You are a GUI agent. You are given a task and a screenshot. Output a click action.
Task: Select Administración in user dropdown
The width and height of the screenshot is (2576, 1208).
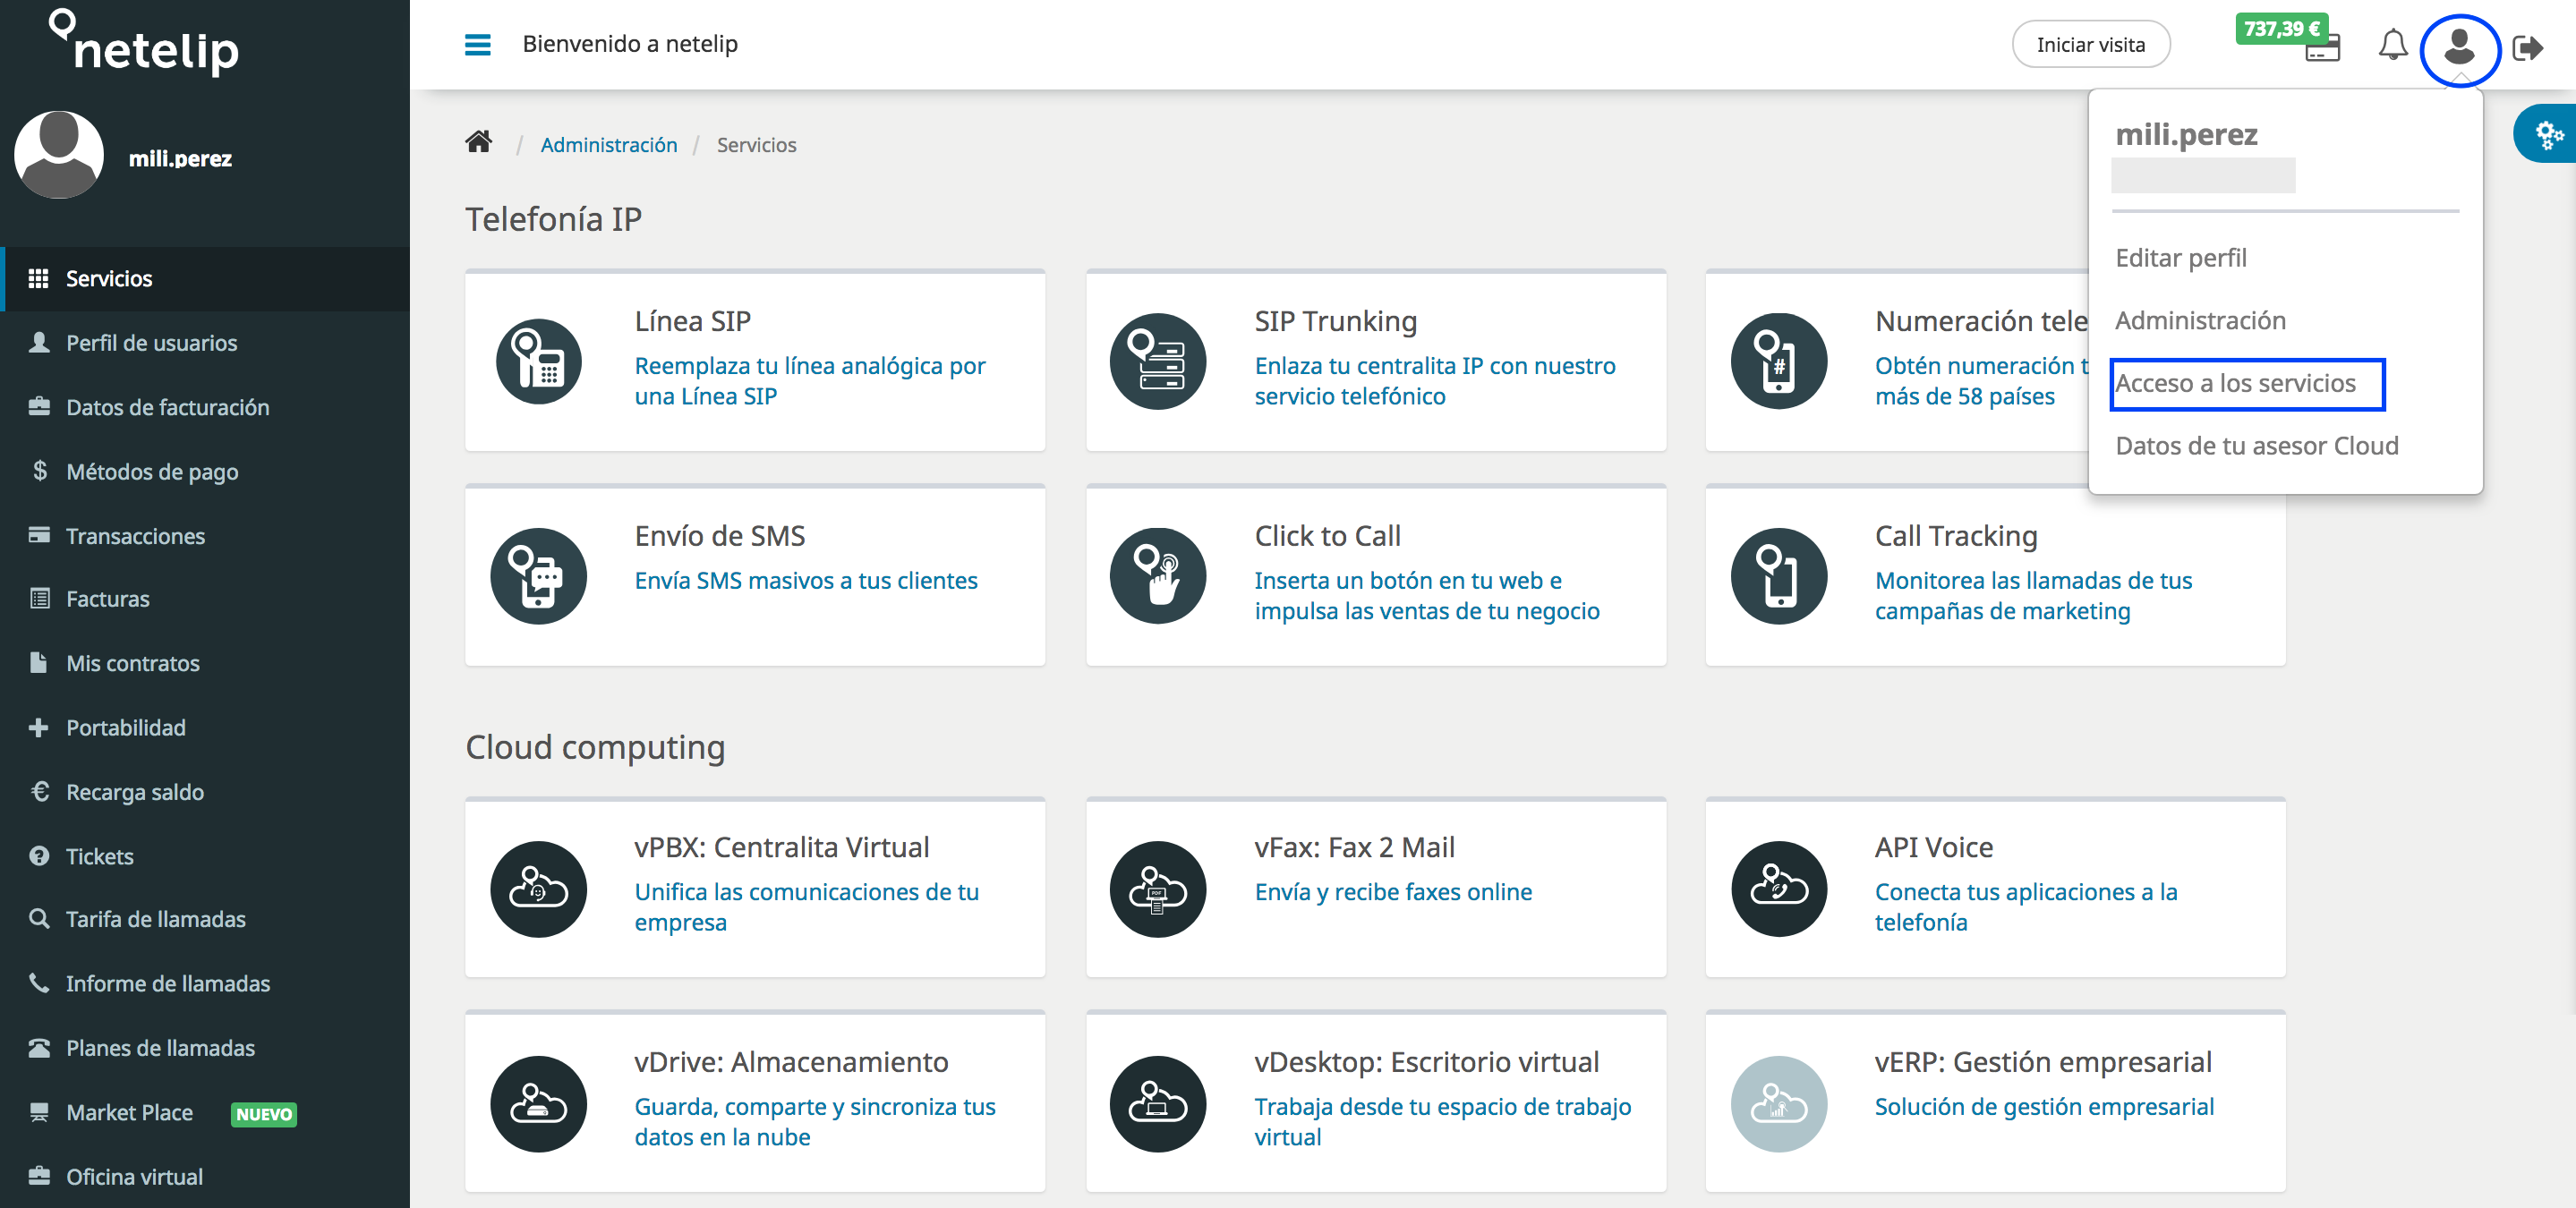2200,320
